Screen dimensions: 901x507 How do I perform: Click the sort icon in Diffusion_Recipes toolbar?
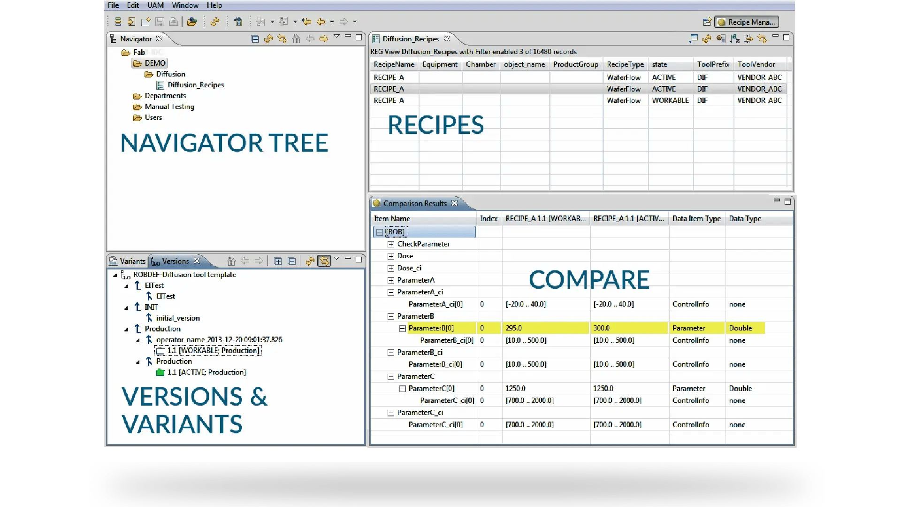pos(734,39)
